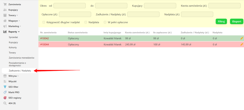Click the Magazyn warehouse icon
This screenshot has width=244, height=110.
tap(5, 21)
